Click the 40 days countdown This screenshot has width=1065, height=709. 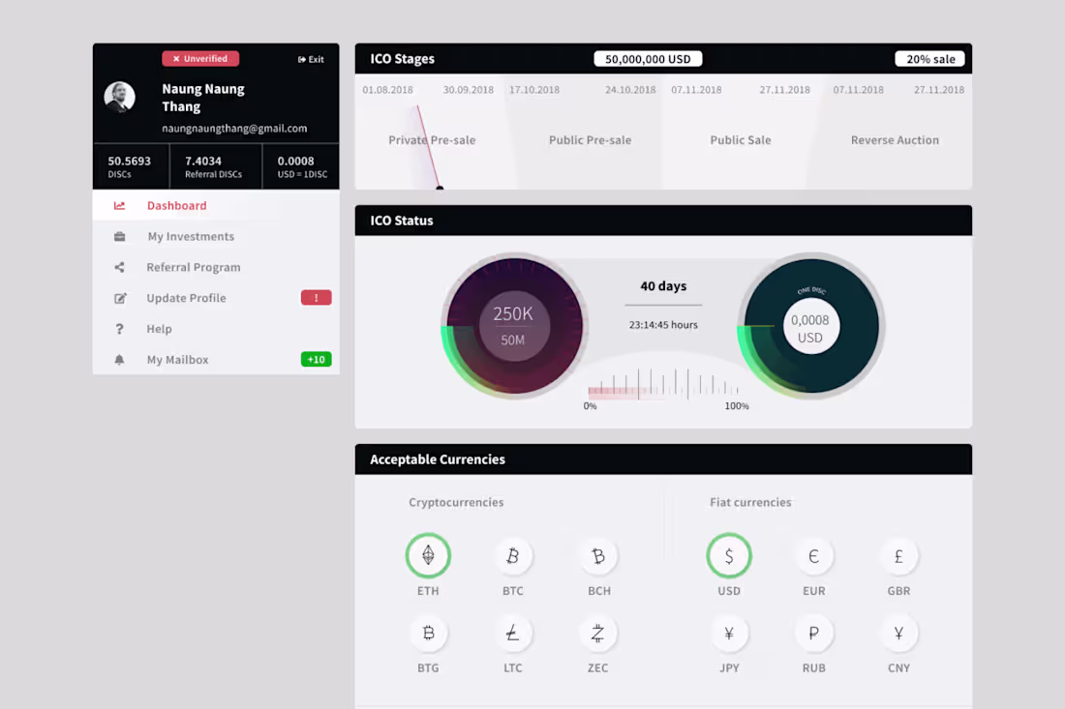tap(663, 286)
